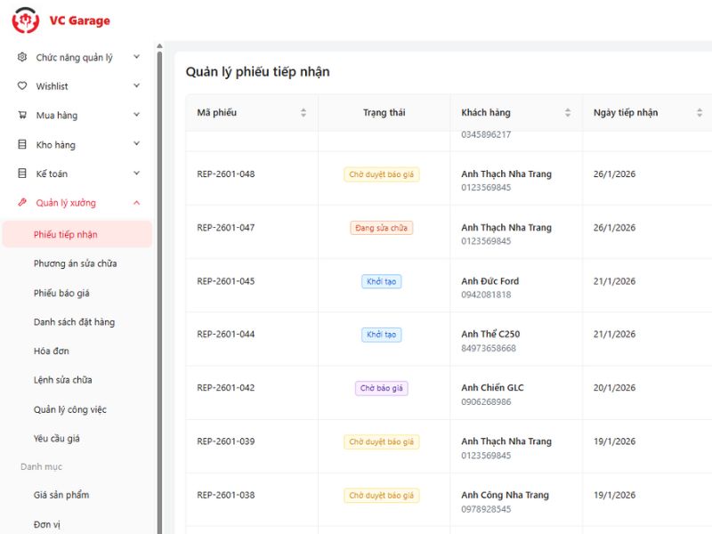Image resolution: width=712 pixels, height=534 pixels.
Task: Click the VC Garage logo icon
Action: click(26, 20)
